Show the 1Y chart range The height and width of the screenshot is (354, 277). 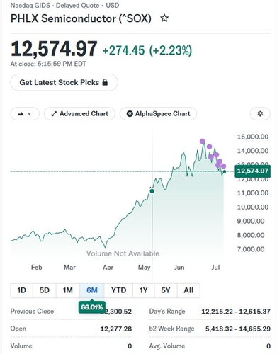(x=144, y=290)
